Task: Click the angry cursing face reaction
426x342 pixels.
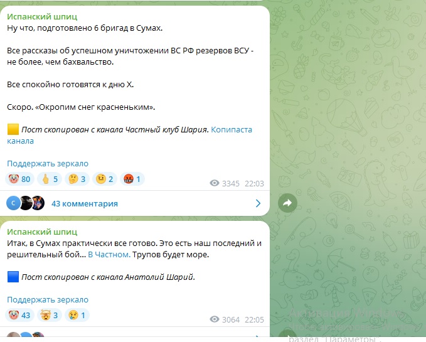Action: click(132, 179)
